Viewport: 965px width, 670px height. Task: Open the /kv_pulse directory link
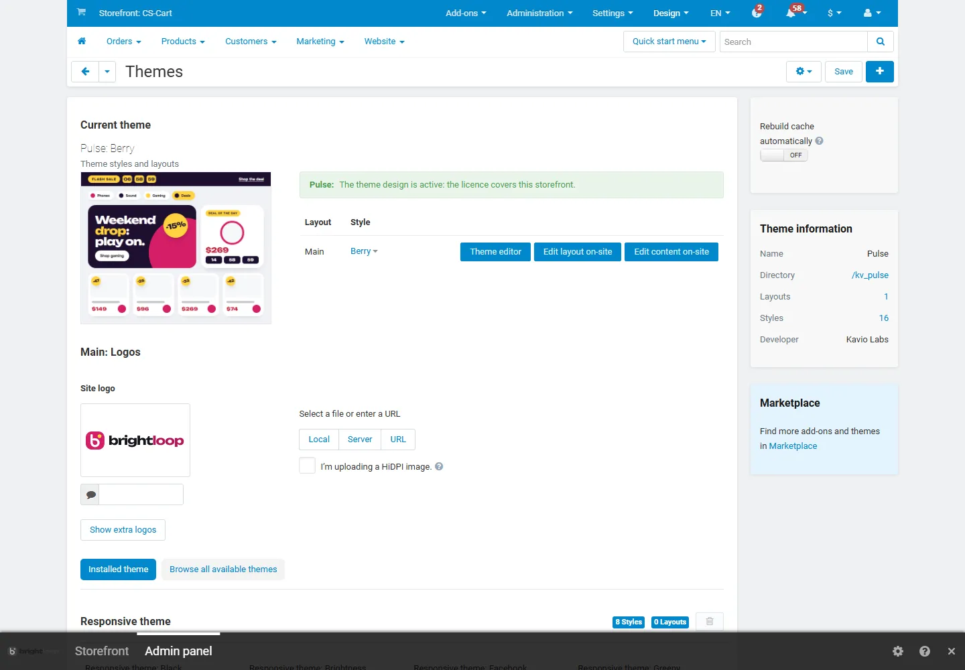coord(870,275)
